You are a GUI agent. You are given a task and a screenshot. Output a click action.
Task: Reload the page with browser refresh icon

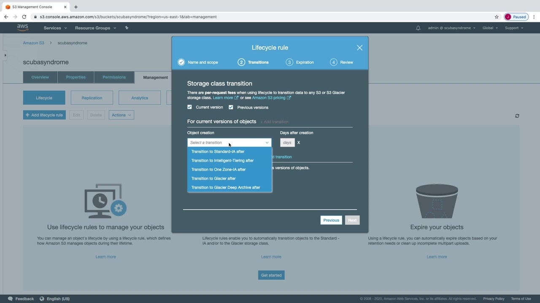coord(24,17)
